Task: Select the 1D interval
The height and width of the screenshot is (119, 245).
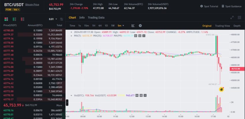Action: (x=106, y=26)
